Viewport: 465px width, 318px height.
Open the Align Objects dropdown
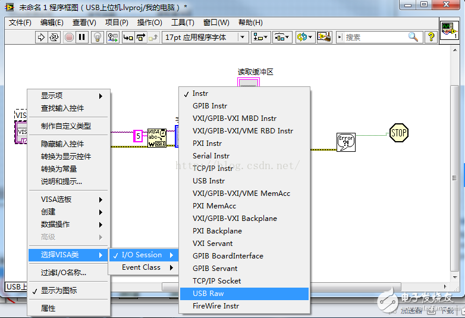click(260, 37)
